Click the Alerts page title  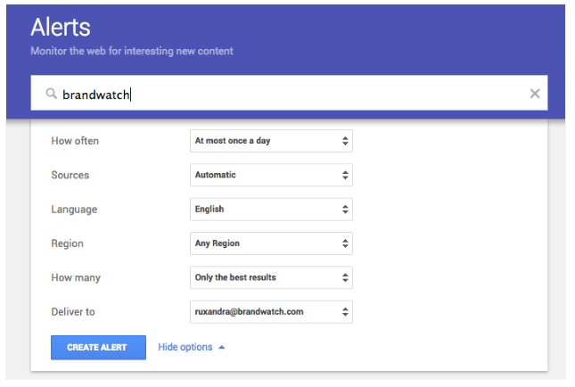tap(61, 27)
